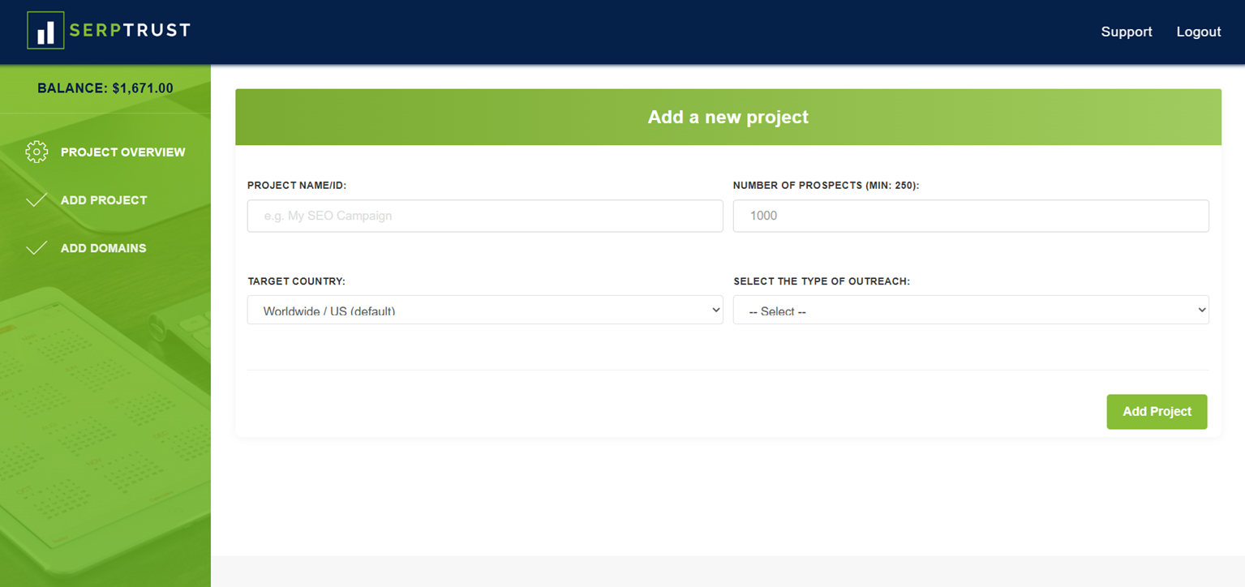Screen dimensions: 1245x587
Task: Open the Target Country dropdown
Action: pyautogui.click(x=484, y=310)
